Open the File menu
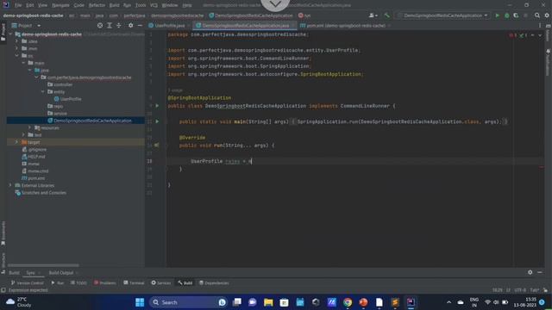 click(18, 5)
